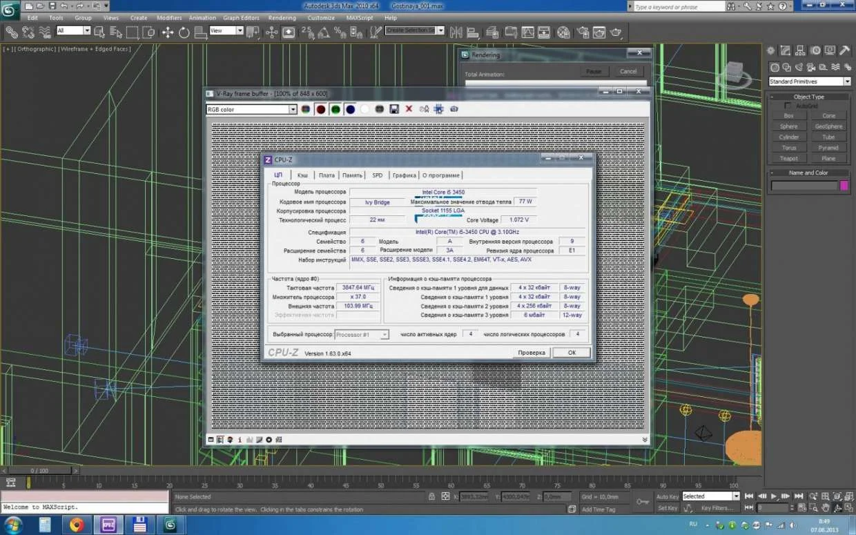856x535 pixels.
Task: Switch to the Память tab in CPU-Z
Action: pyautogui.click(x=352, y=175)
